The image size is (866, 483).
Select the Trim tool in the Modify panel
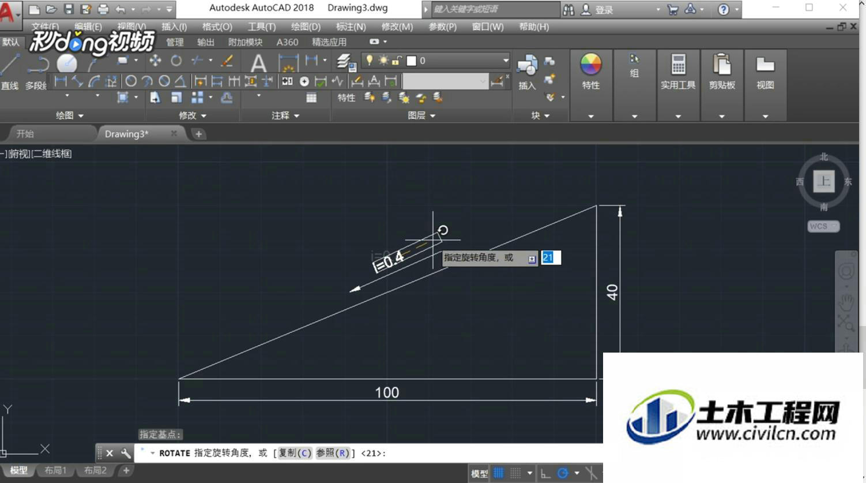pos(198,61)
